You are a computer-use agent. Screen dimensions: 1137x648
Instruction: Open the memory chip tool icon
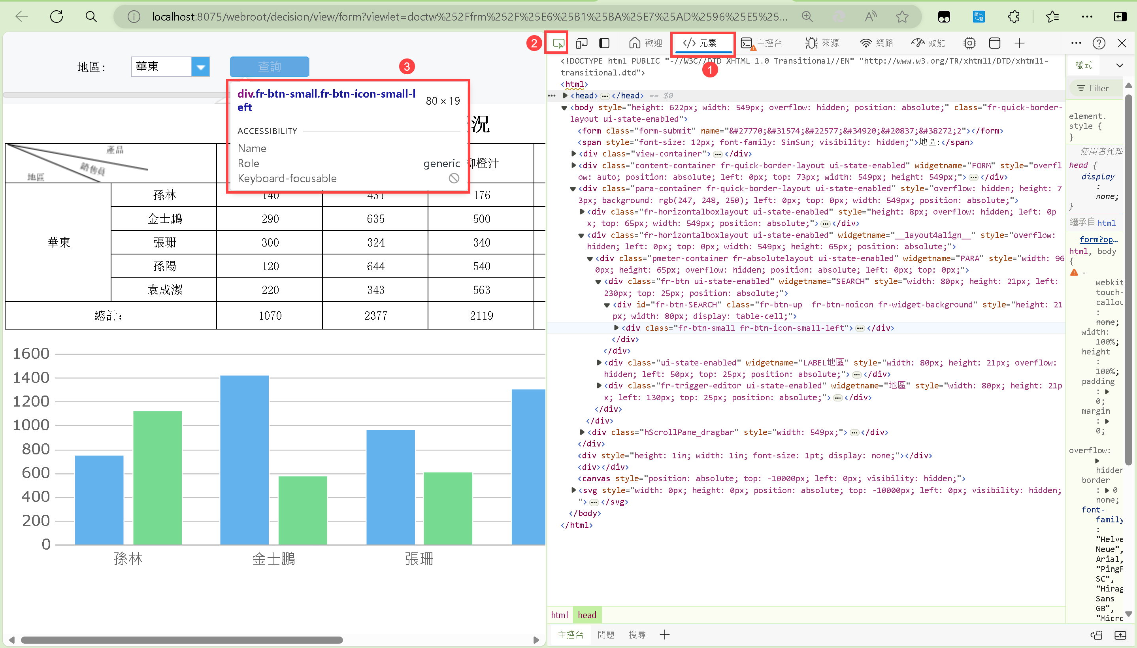coord(970,43)
